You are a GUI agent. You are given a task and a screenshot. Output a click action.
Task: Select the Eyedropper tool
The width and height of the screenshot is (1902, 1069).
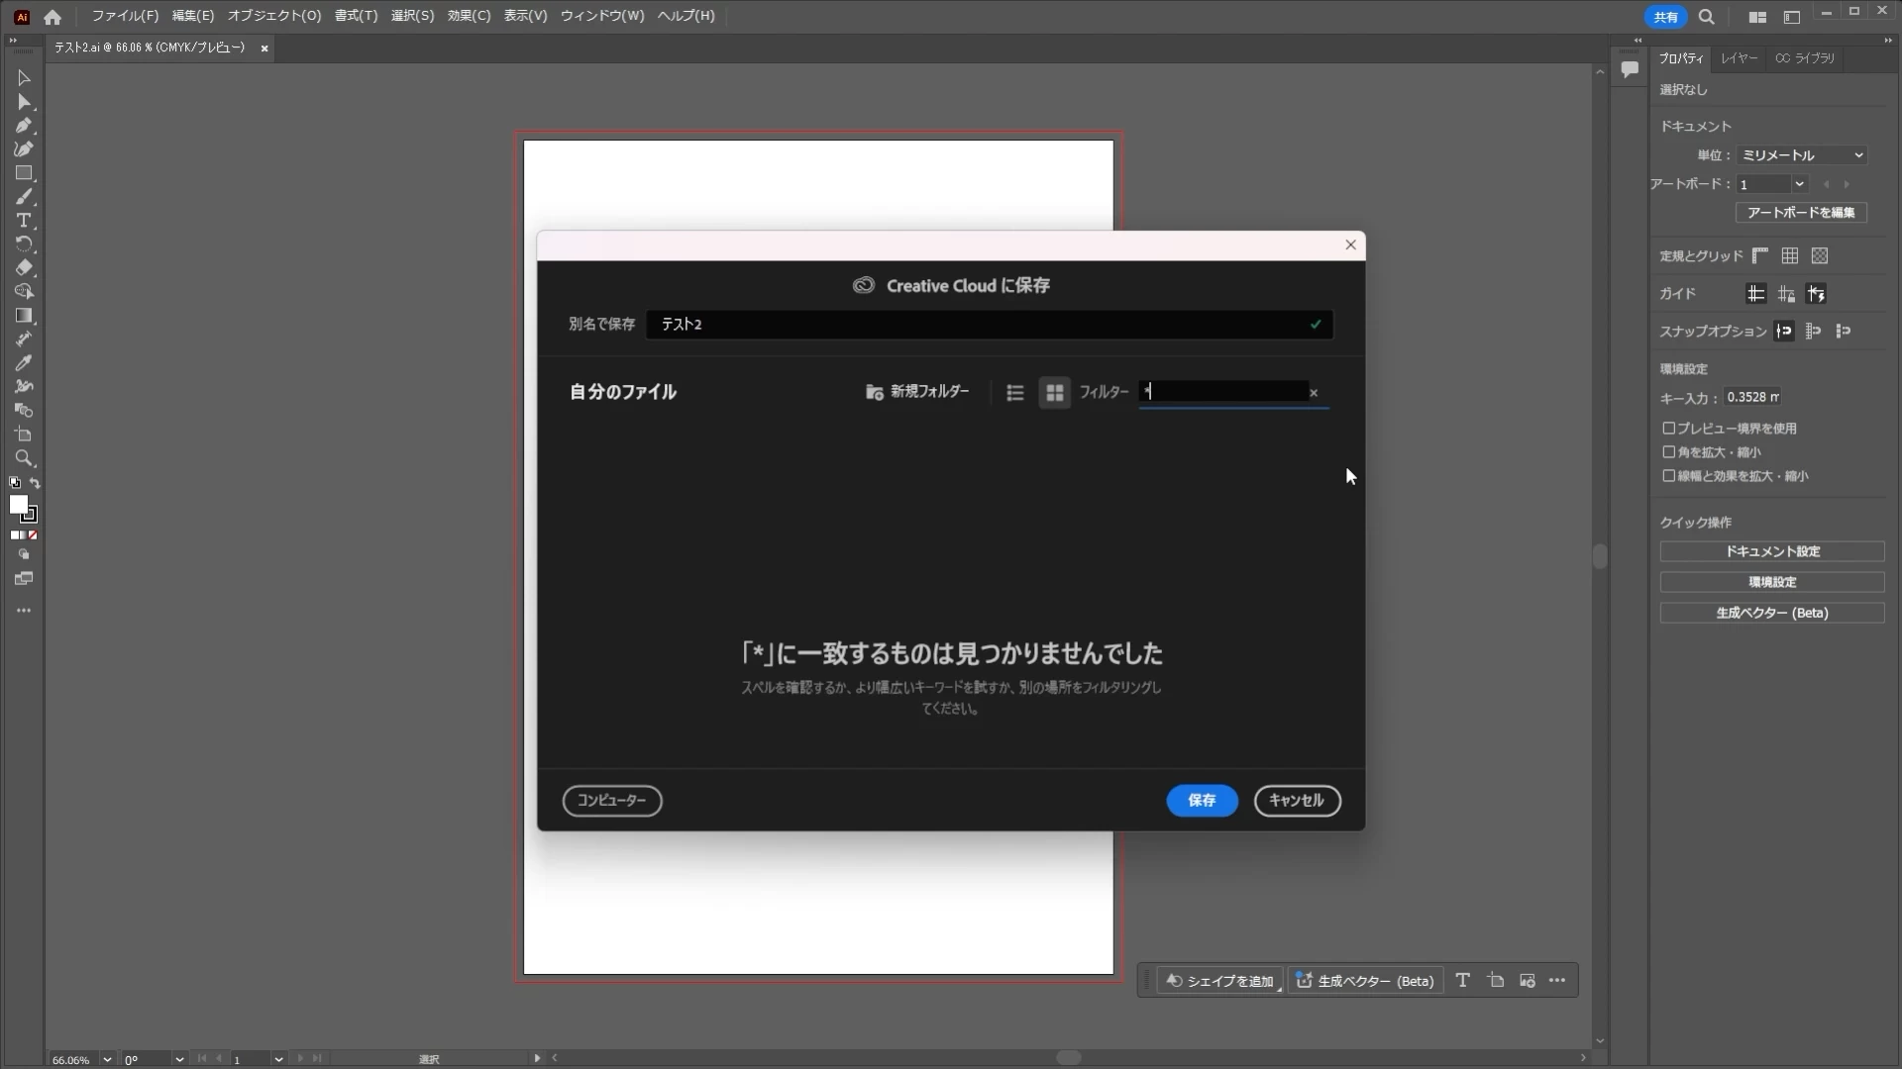click(x=24, y=363)
